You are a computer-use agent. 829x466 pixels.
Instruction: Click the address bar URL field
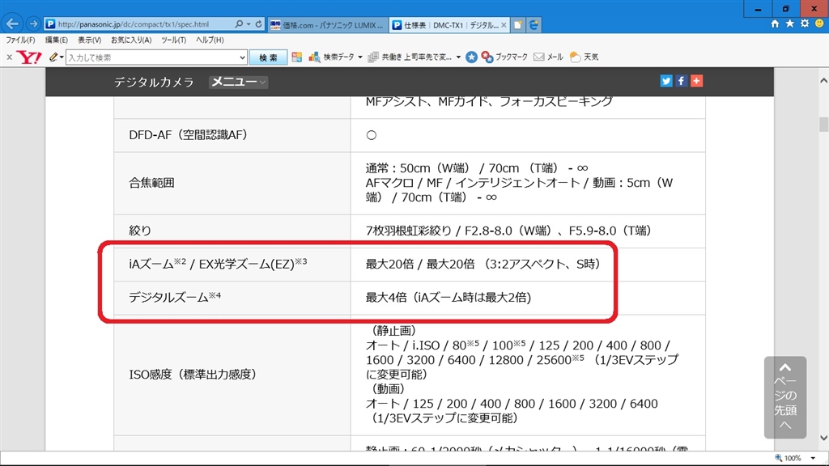(x=142, y=24)
